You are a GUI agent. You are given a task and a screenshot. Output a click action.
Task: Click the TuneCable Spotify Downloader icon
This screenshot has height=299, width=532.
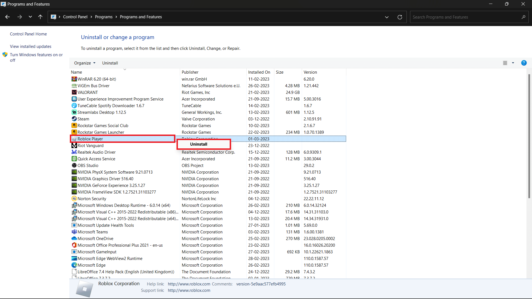[74, 106]
